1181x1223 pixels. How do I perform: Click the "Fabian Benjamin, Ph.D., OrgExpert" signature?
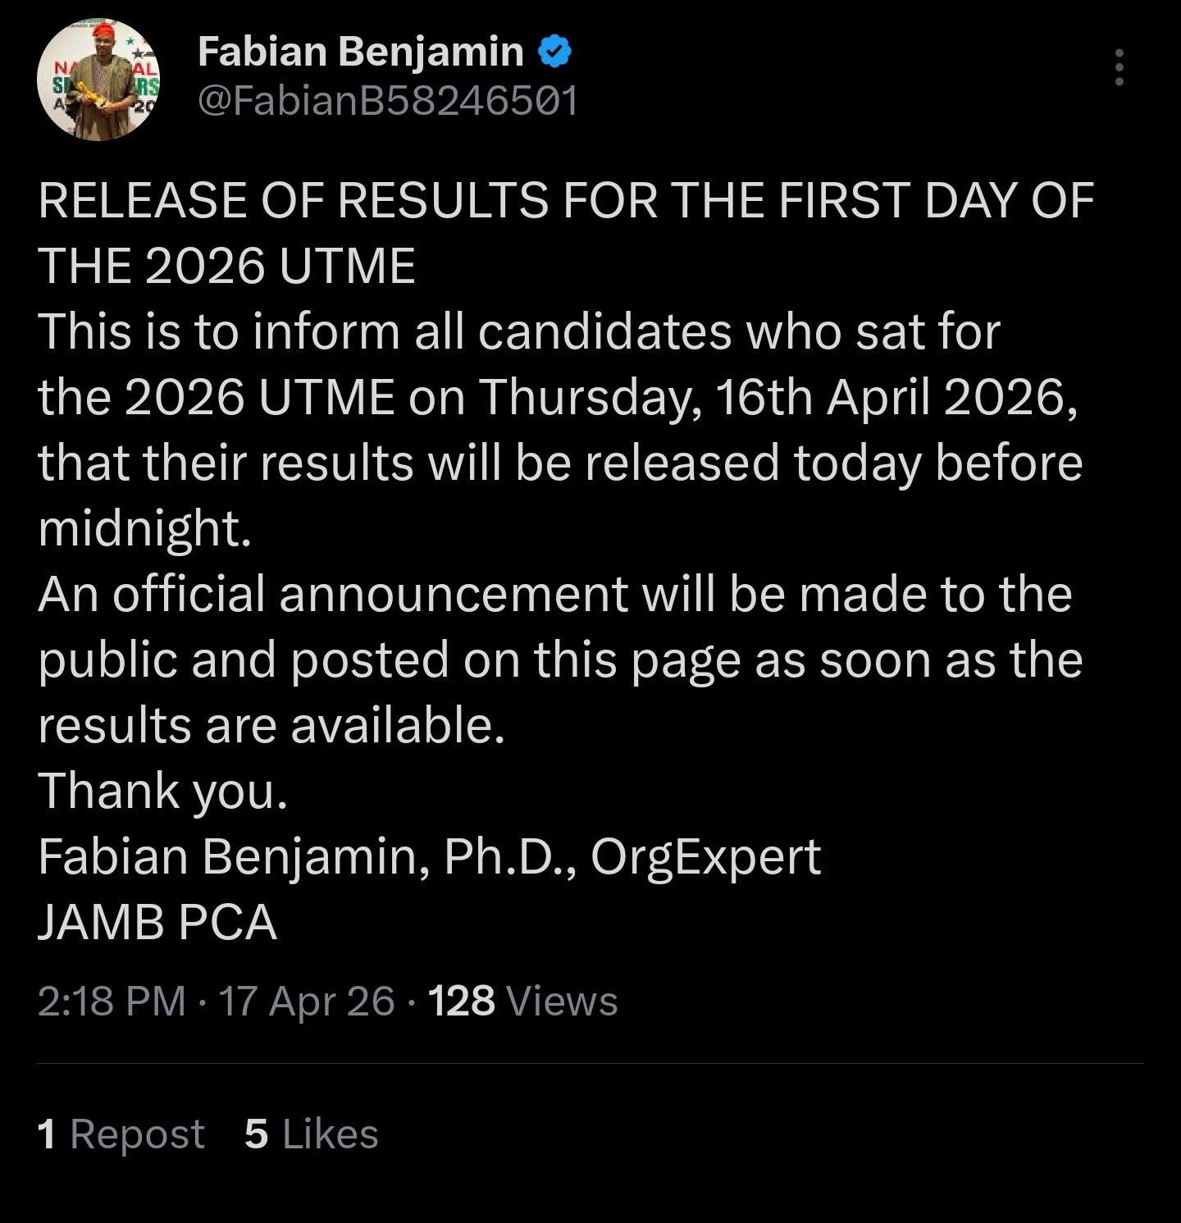point(429,857)
